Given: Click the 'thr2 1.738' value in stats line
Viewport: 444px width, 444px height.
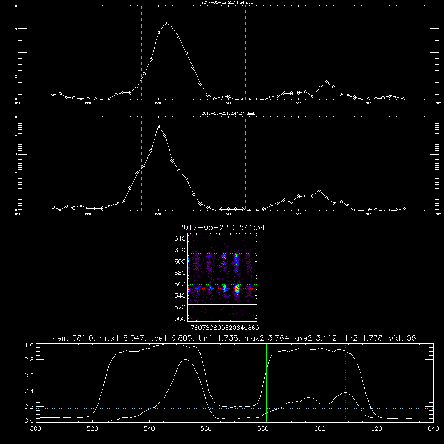Looking at the screenshot, I should [x=363, y=338].
